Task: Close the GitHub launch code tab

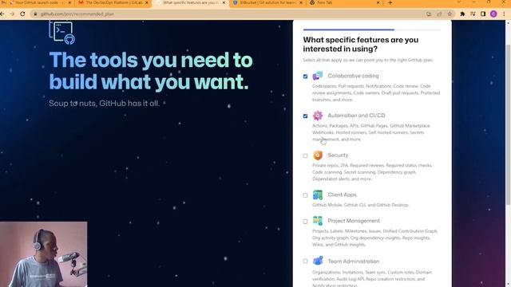Action: (69, 3)
